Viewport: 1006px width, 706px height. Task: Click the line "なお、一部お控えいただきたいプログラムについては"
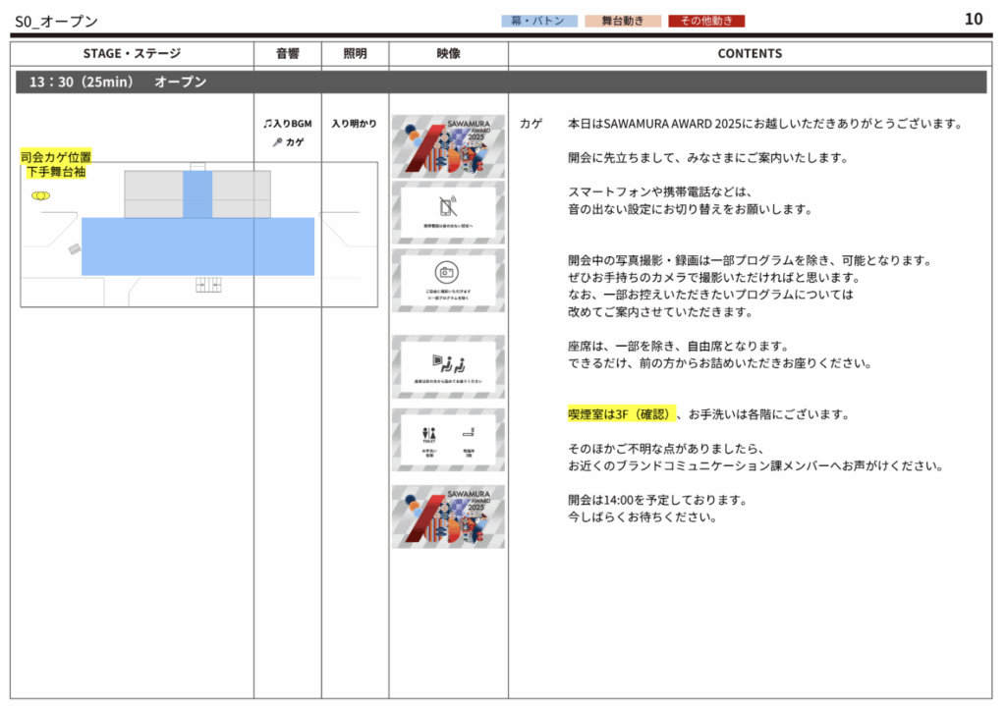pyautogui.click(x=711, y=295)
